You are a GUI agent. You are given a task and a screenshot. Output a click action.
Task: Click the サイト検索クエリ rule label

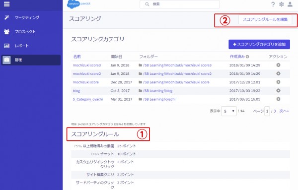[100, 175]
